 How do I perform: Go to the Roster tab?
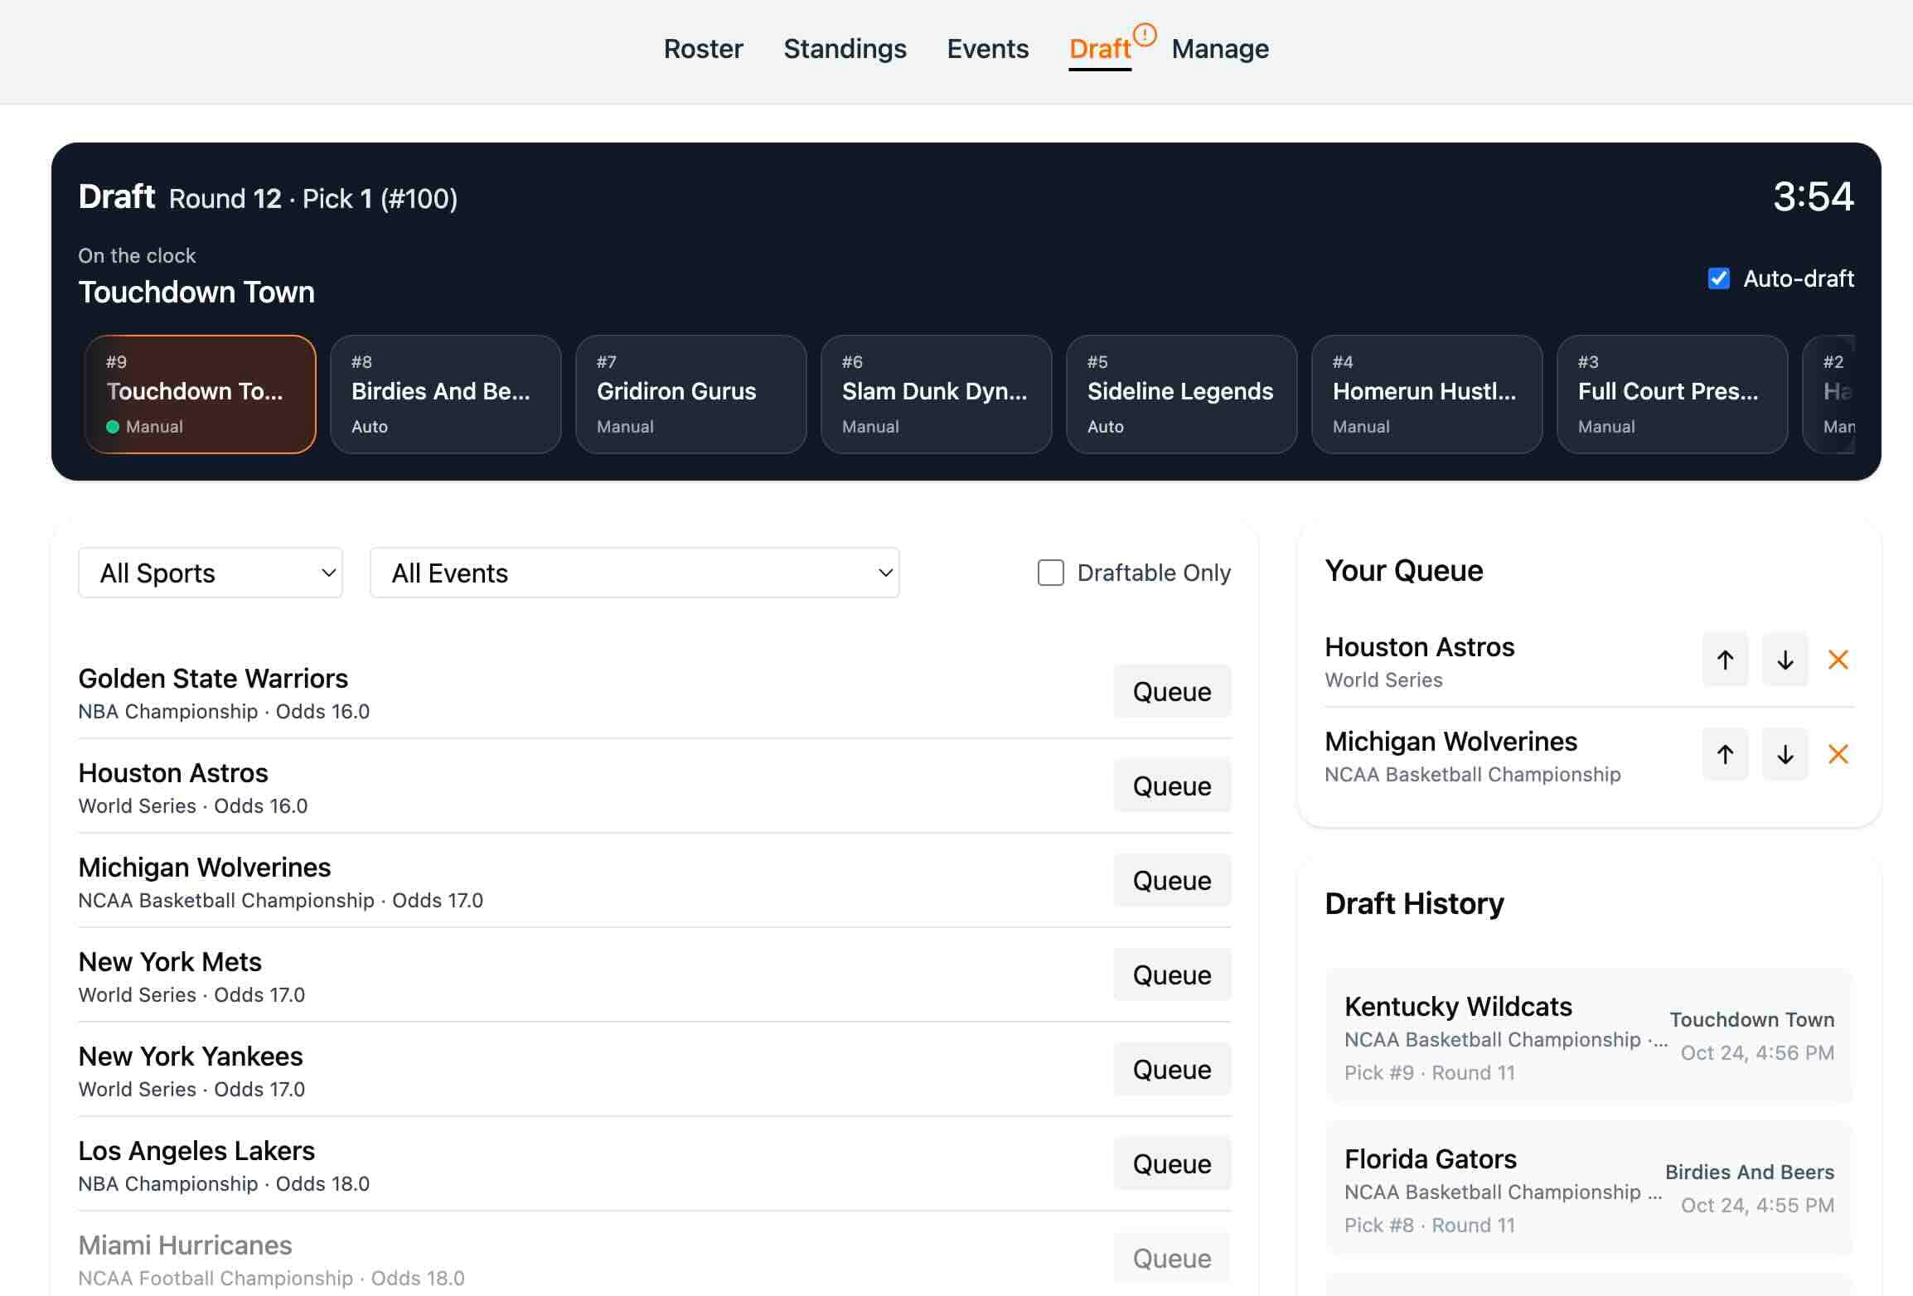pyautogui.click(x=703, y=49)
